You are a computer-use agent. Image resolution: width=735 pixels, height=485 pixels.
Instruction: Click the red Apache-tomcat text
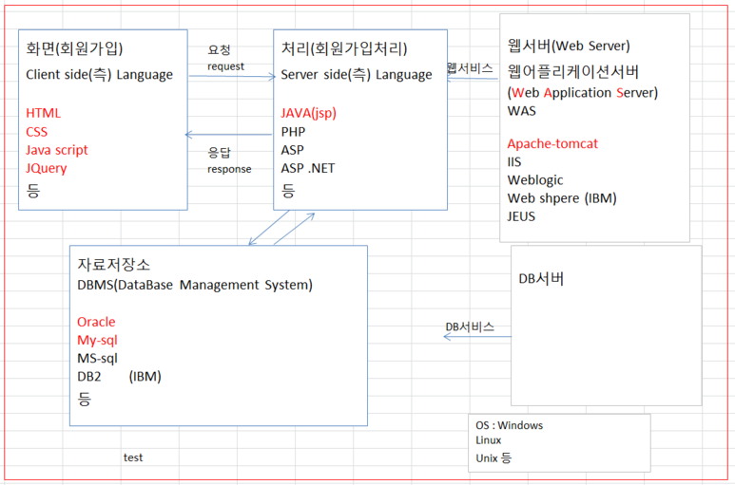552,143
